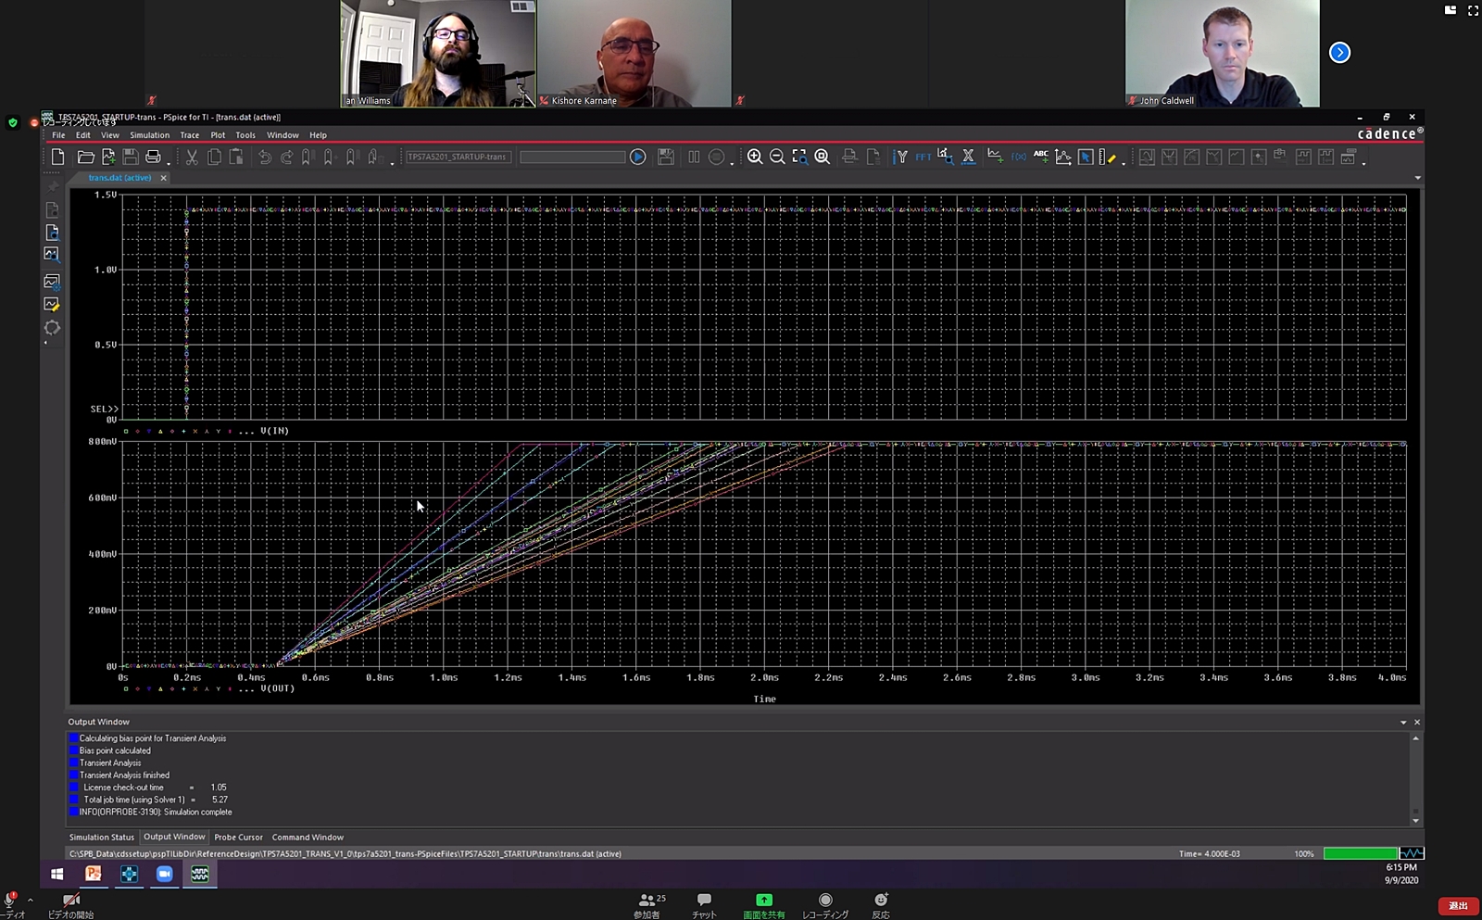Switch to the Simulation Status tab

pos(102,838)
